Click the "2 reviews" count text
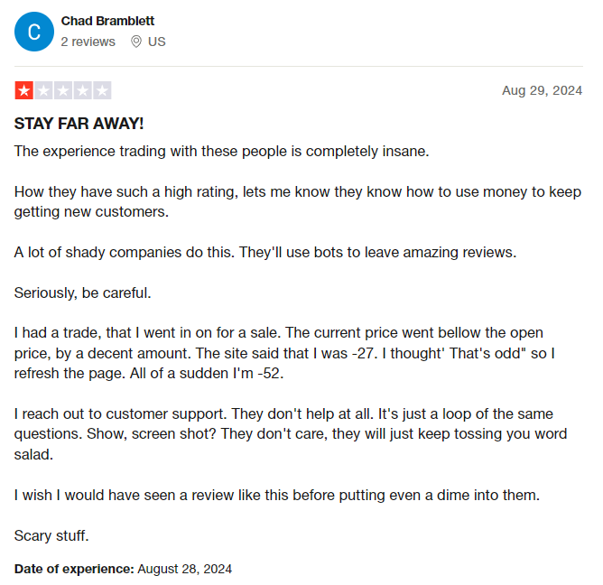Image resolution: width=603 pixels, height=585 pixels. 88,42
